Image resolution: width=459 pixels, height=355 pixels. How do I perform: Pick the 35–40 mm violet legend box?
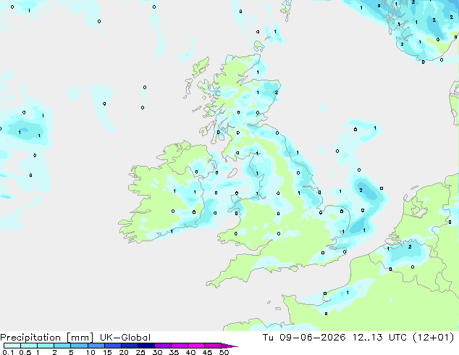[180, 346]
